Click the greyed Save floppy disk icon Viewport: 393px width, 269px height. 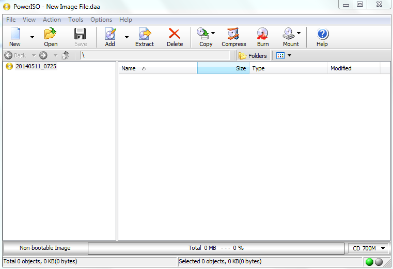pyautogui.click(x=80, y=34)
